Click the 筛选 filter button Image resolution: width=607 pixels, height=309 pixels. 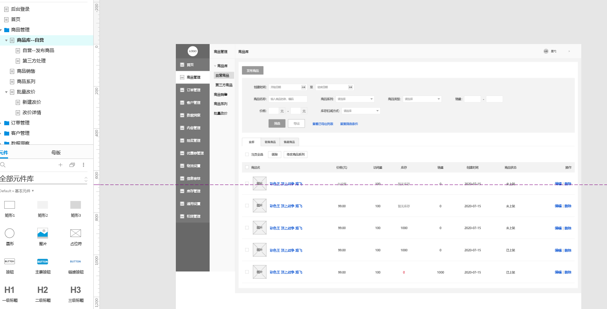click(x=277, y=123)
